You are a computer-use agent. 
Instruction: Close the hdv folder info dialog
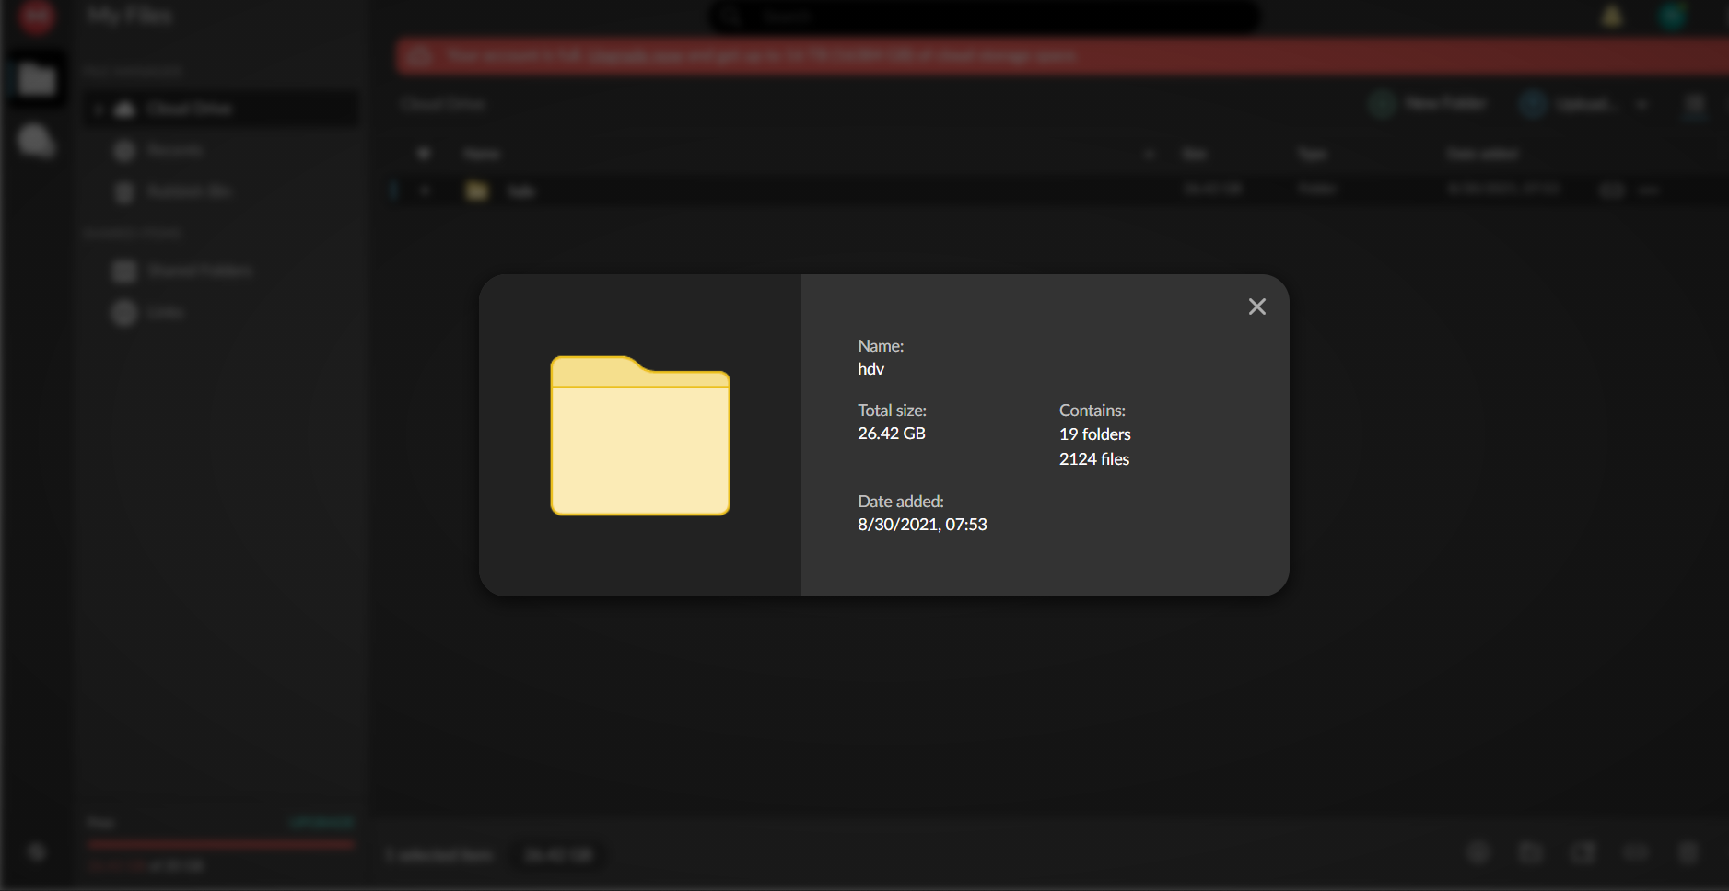coord(1256,307)
